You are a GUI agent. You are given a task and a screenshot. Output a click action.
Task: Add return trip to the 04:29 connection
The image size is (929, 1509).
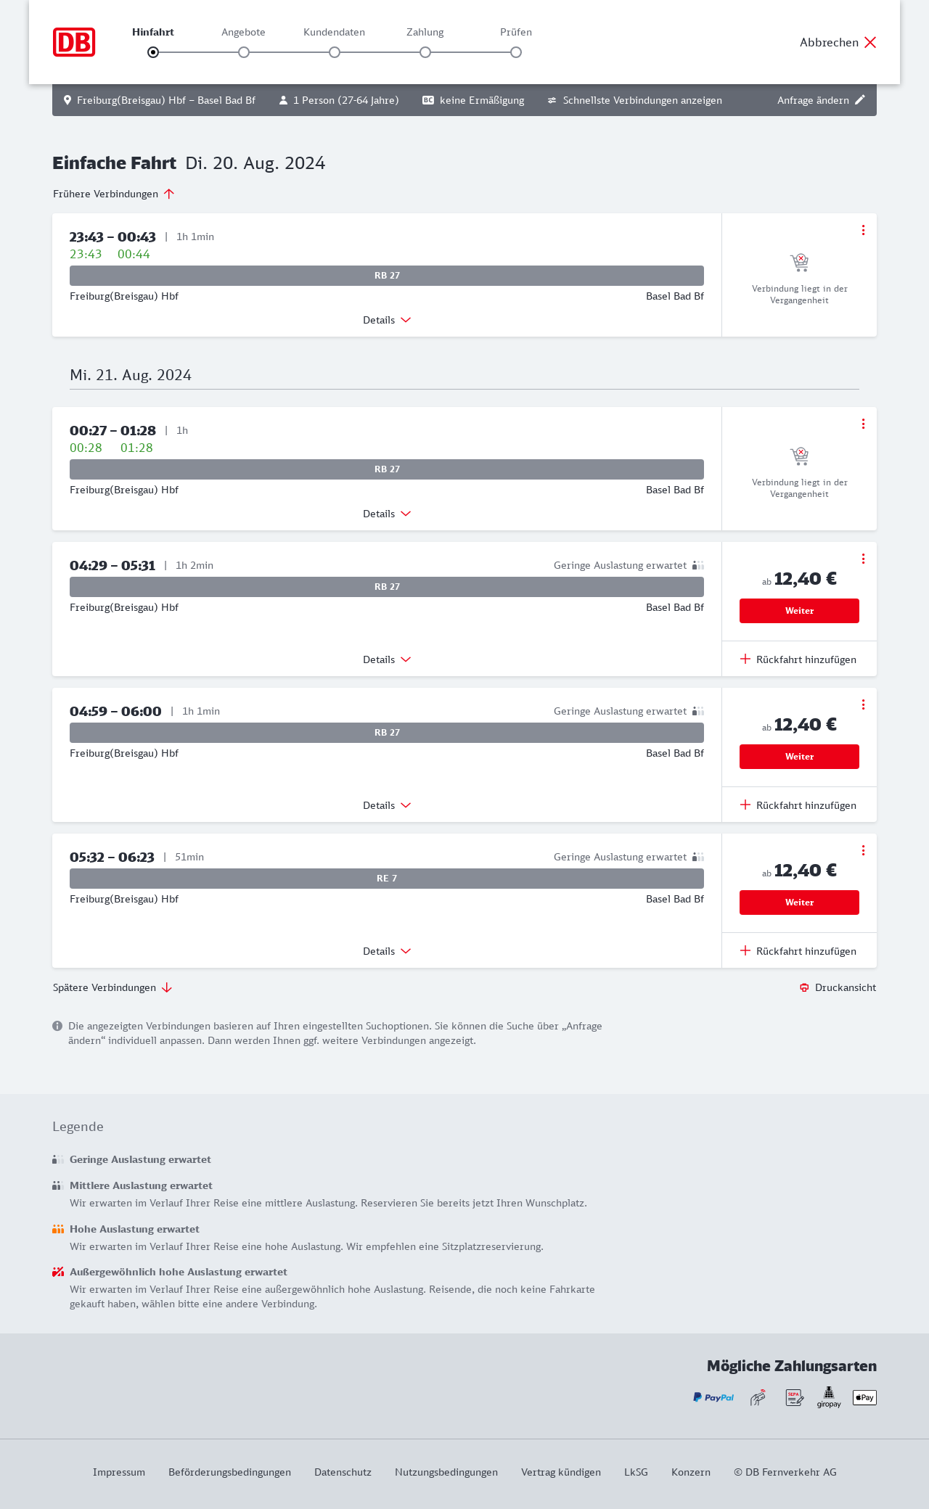click(798, 659)
